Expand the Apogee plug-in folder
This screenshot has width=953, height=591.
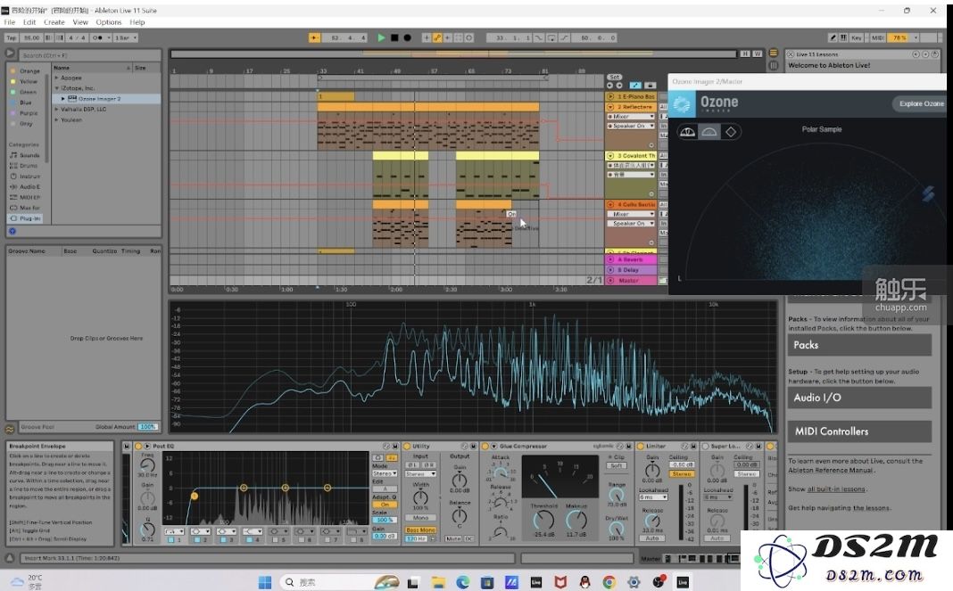(x=56, y=78)
